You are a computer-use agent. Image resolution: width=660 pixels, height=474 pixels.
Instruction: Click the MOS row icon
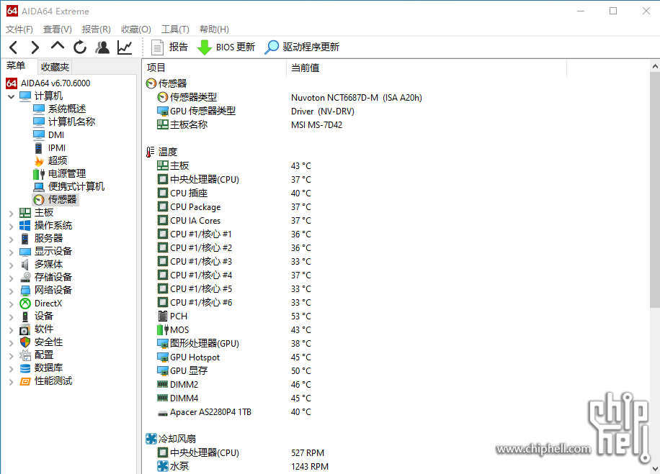pyautogui.click(x=162, y=330)
